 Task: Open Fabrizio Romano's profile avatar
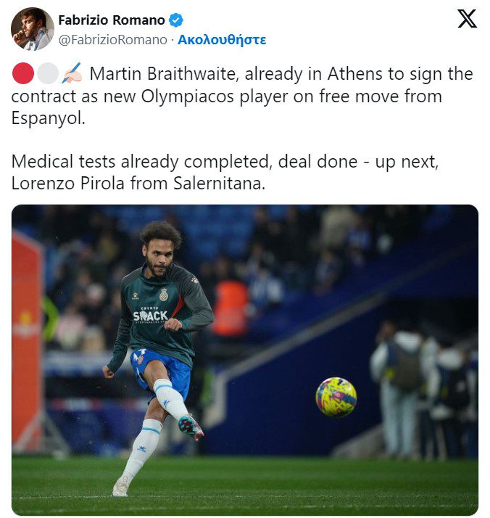tap(33, 29)
